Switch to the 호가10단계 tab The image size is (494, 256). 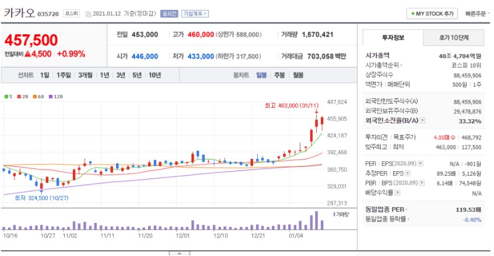454,38
